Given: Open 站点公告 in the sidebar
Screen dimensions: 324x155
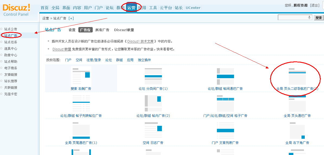Looking at the screenshot, I should [11, 29].
